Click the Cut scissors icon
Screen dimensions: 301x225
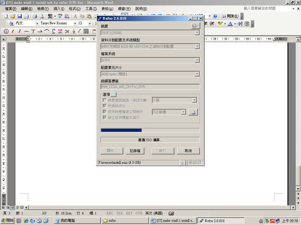coord(76,16)
